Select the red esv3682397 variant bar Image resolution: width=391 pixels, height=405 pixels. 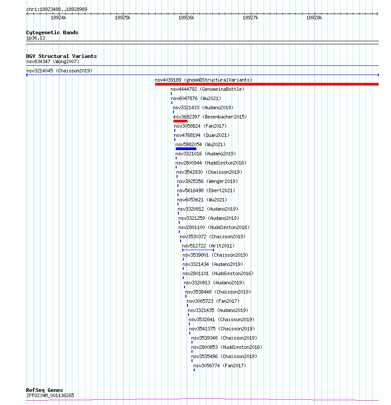click(x=181, y=121)
